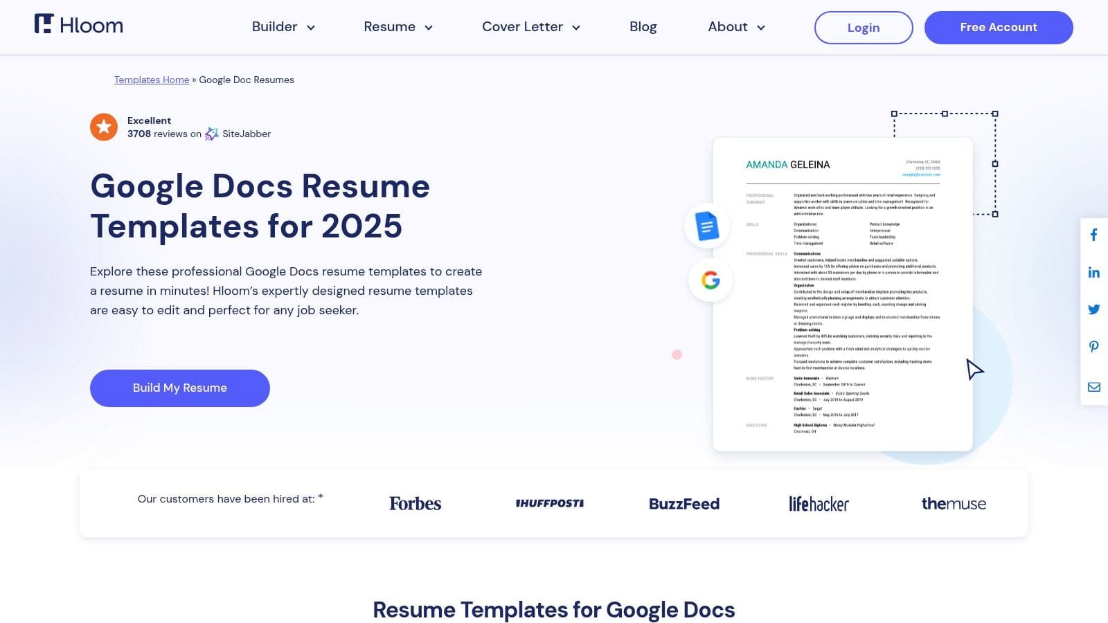
Task: Create a Free Account
Action: click(x=998, y=28)
